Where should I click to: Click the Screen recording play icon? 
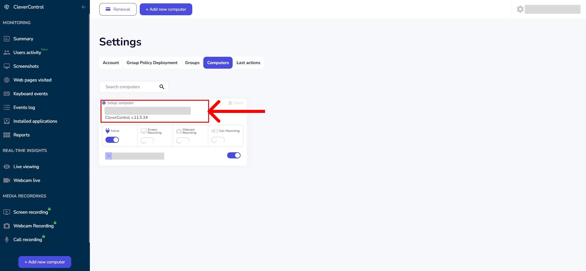pyautogui.click(x=7, y=212)
